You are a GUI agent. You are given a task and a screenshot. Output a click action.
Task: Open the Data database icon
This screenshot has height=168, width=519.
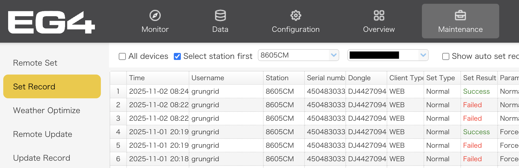[220, 16]
